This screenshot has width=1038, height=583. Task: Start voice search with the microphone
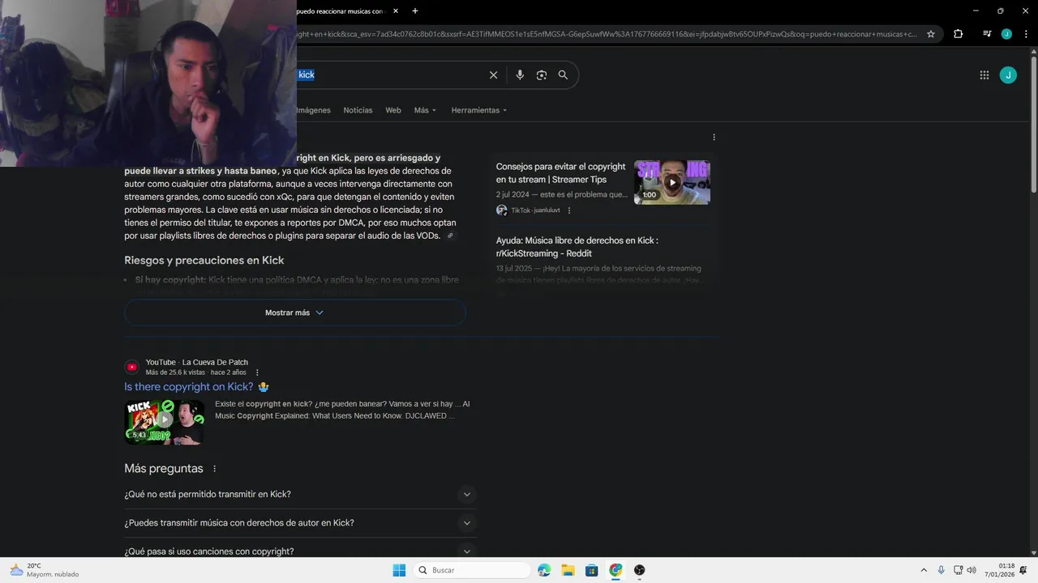pos(520,74)
